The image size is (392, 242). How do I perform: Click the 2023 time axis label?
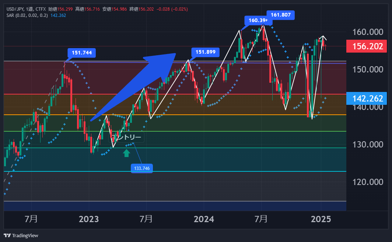point(89,219)
